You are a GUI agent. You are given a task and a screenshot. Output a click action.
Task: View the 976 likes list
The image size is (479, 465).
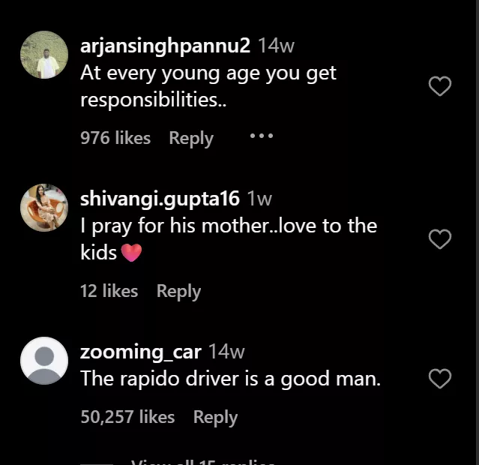click(x=115, y=138)
